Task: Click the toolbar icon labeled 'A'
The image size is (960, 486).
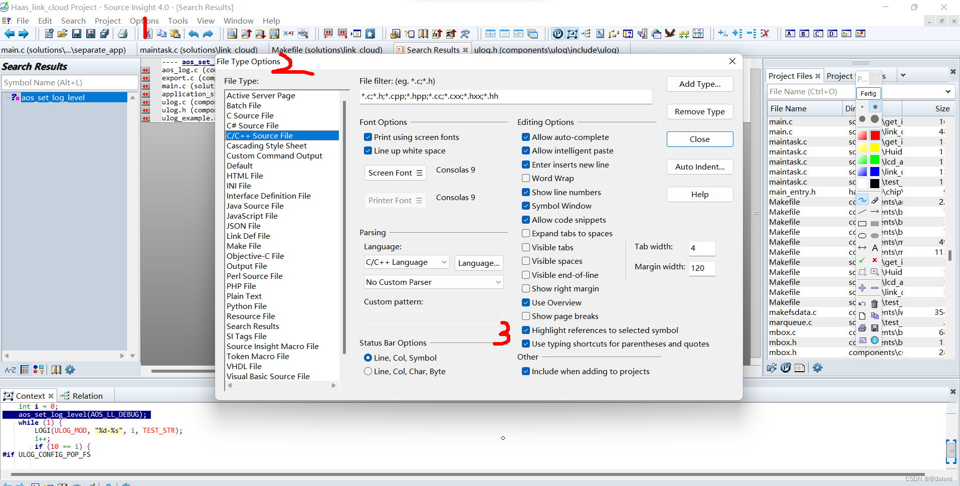Action: pos(790,34)
